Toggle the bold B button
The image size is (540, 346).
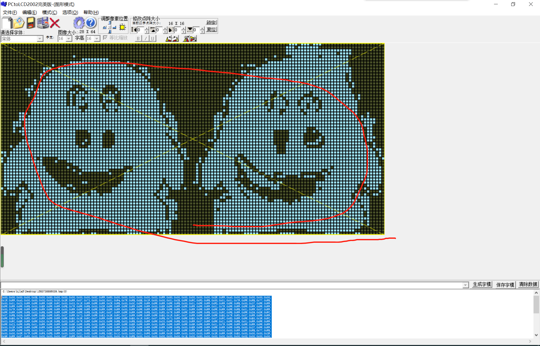coord(138,38)
